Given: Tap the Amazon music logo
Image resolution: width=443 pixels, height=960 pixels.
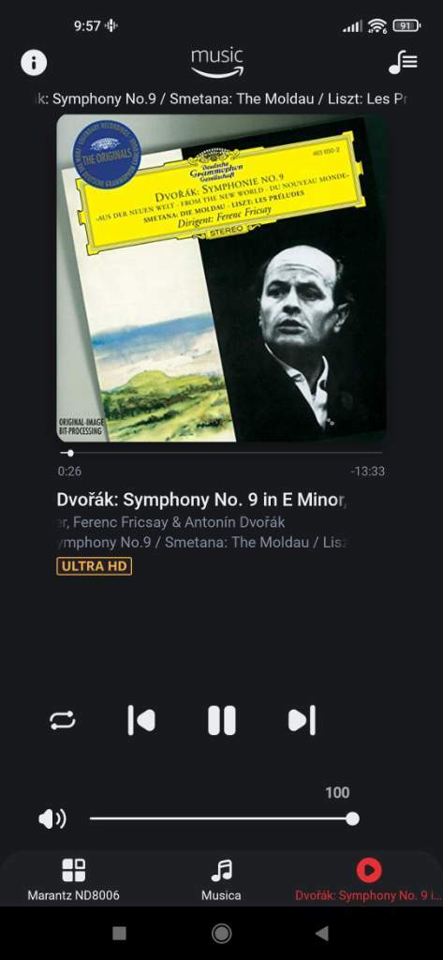Looking at the screenshot, I should coord(217,63).
